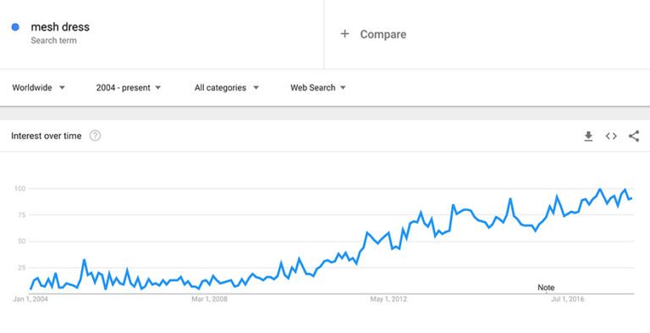Select the Jul 1, 2016 axis label

click(x=568, y=299)
